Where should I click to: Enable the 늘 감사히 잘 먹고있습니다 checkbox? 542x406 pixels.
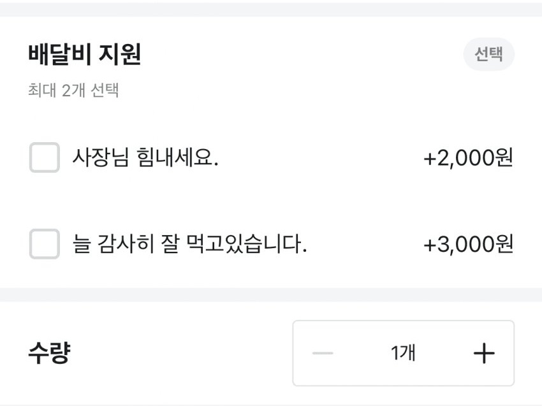pyautogui.click(x=45, y=244)
